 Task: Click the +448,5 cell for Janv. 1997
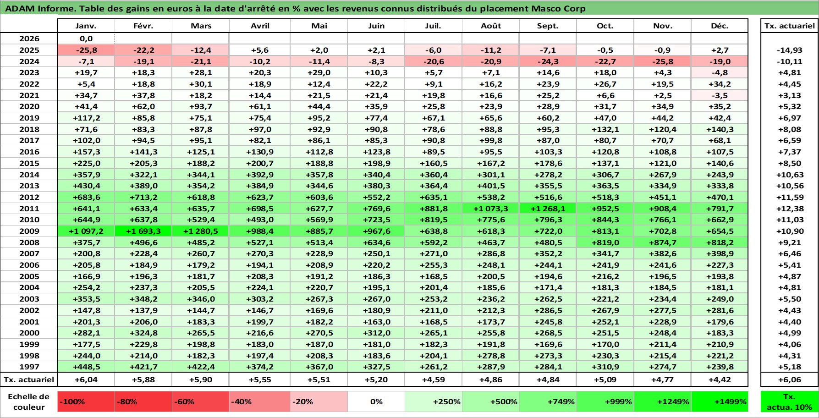click(x=86, y=367)
